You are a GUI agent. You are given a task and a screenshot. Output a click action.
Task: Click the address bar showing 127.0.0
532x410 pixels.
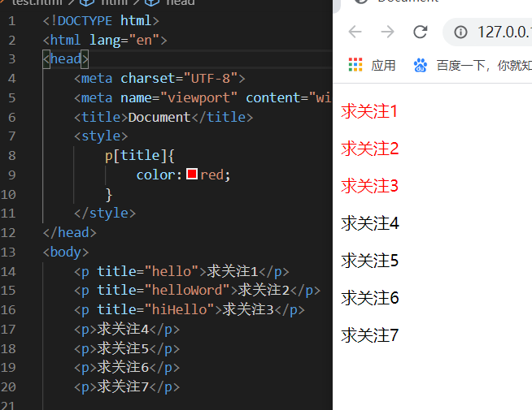click(489, 32)
